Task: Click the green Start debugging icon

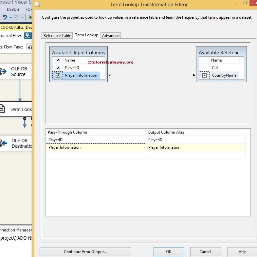Action: tap(30, 17)
